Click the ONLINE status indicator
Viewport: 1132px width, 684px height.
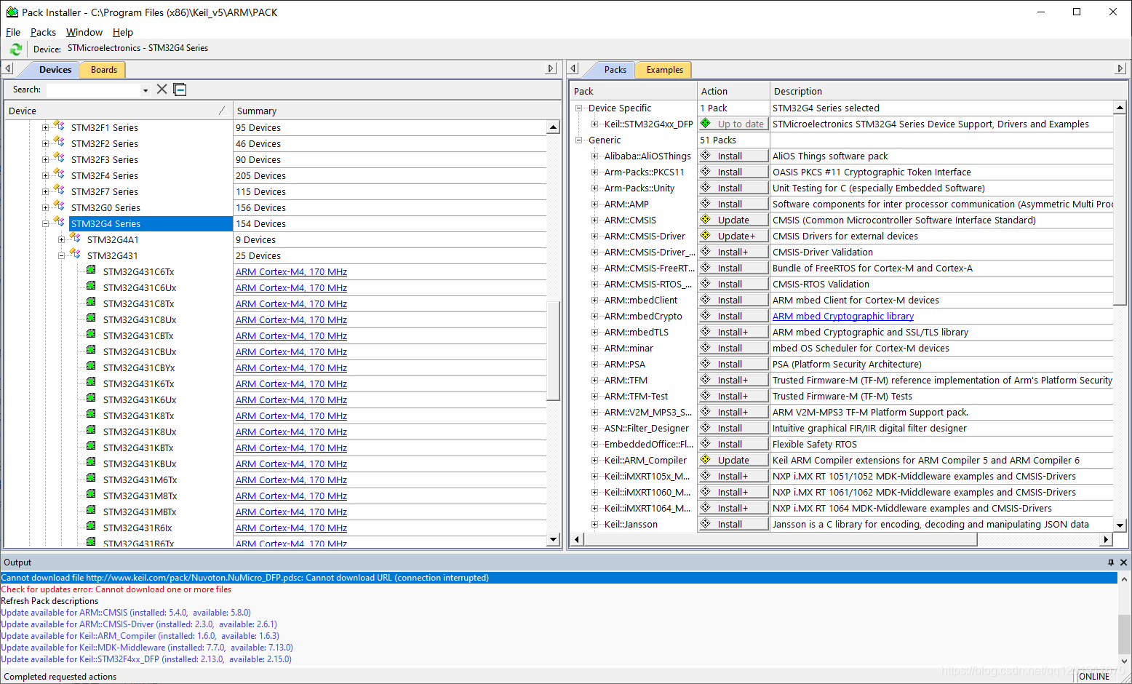[x=1094, y=676]
